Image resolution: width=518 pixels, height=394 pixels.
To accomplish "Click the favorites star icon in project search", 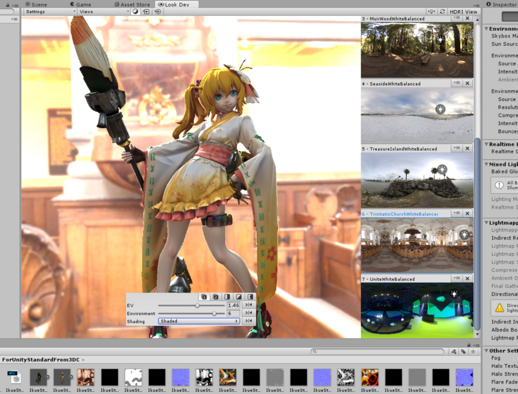I will 473,351.
